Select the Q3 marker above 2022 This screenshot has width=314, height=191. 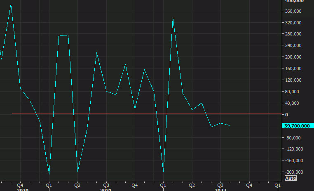220,185
